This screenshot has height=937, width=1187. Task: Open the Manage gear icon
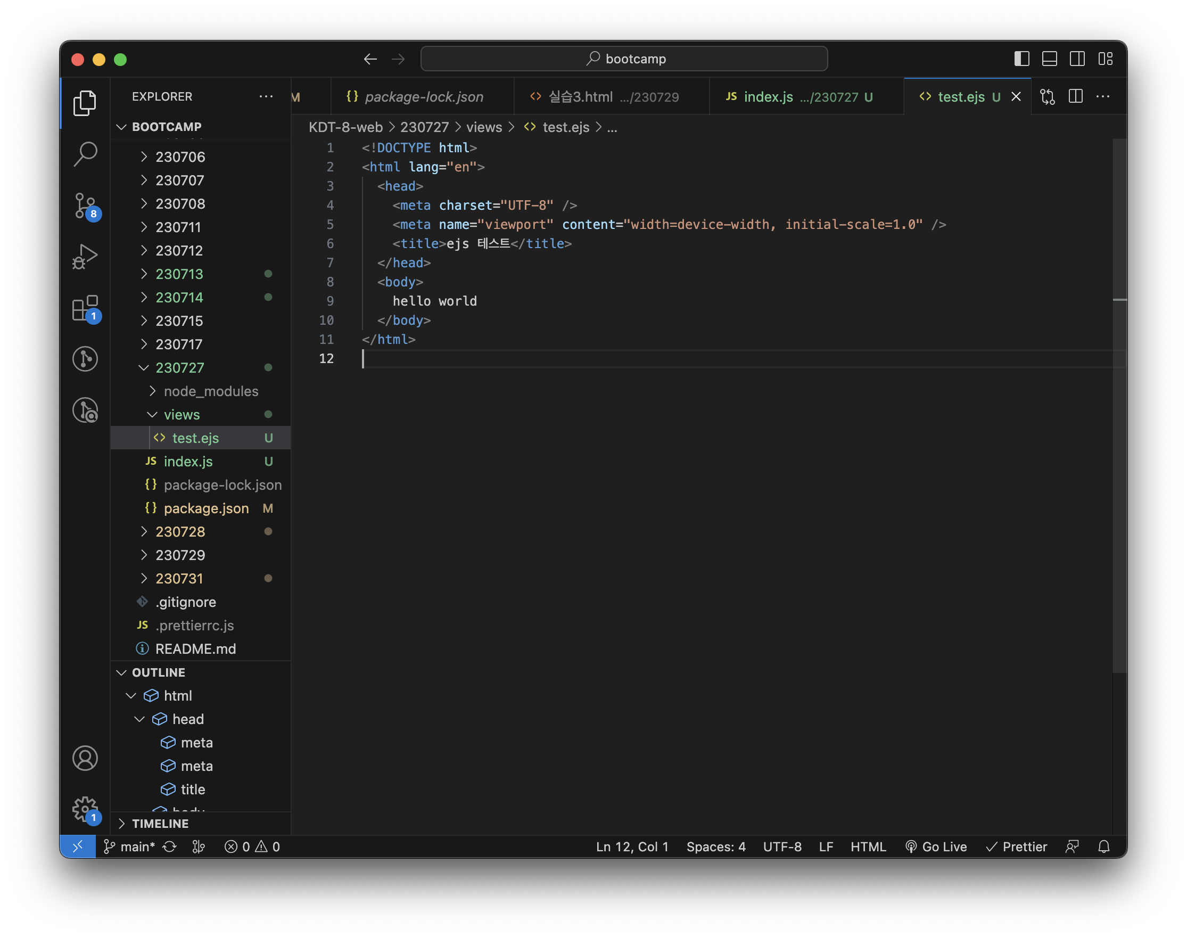[85, 810]
